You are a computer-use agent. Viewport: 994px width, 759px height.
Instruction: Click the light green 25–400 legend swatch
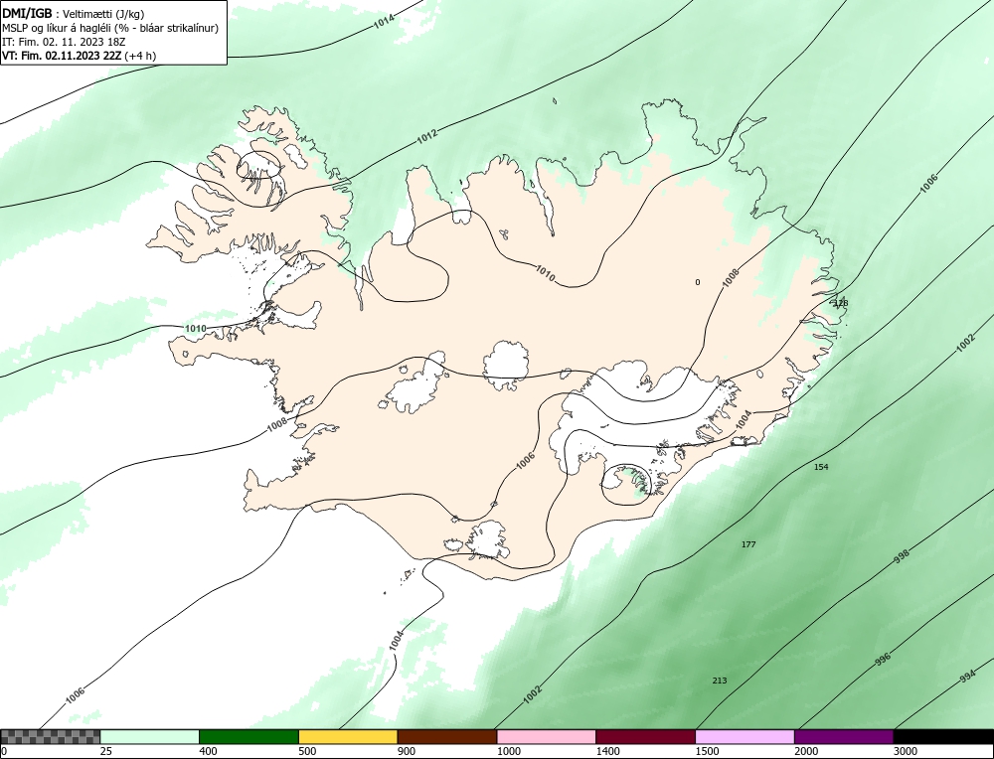(150, 736)
